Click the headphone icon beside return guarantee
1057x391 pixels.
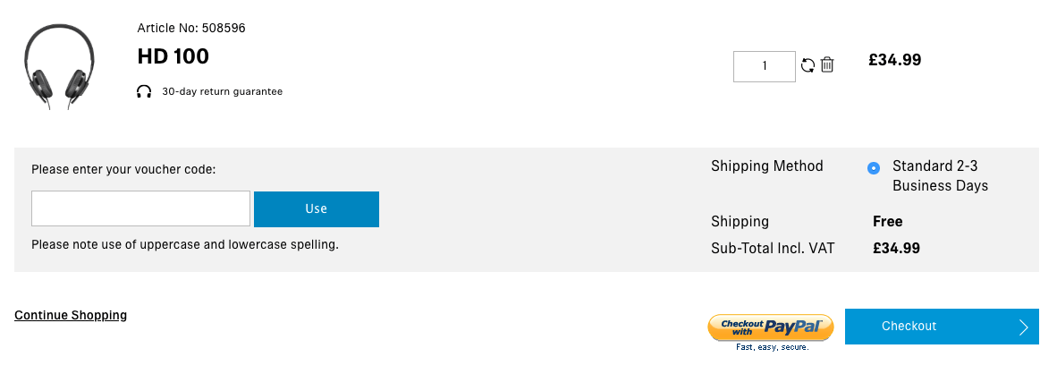point(144,91)
